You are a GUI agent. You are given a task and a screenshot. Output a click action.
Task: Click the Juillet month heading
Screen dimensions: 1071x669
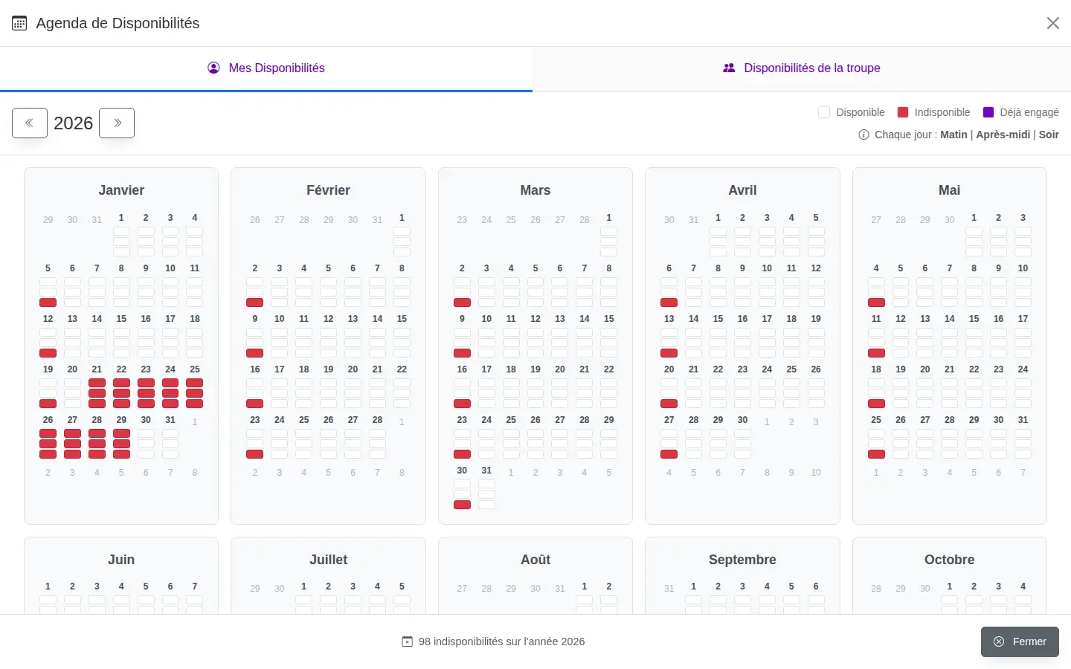(x=328, y=560)
